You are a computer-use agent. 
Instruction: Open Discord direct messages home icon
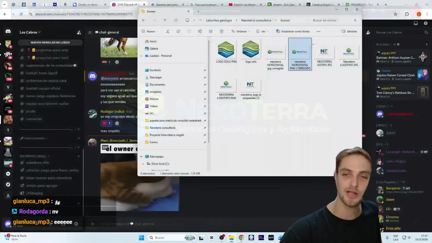point(8,31)
